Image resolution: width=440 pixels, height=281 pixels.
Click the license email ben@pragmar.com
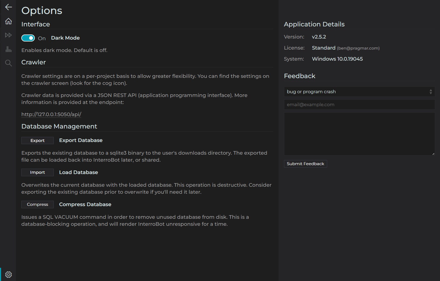[358, 48]
